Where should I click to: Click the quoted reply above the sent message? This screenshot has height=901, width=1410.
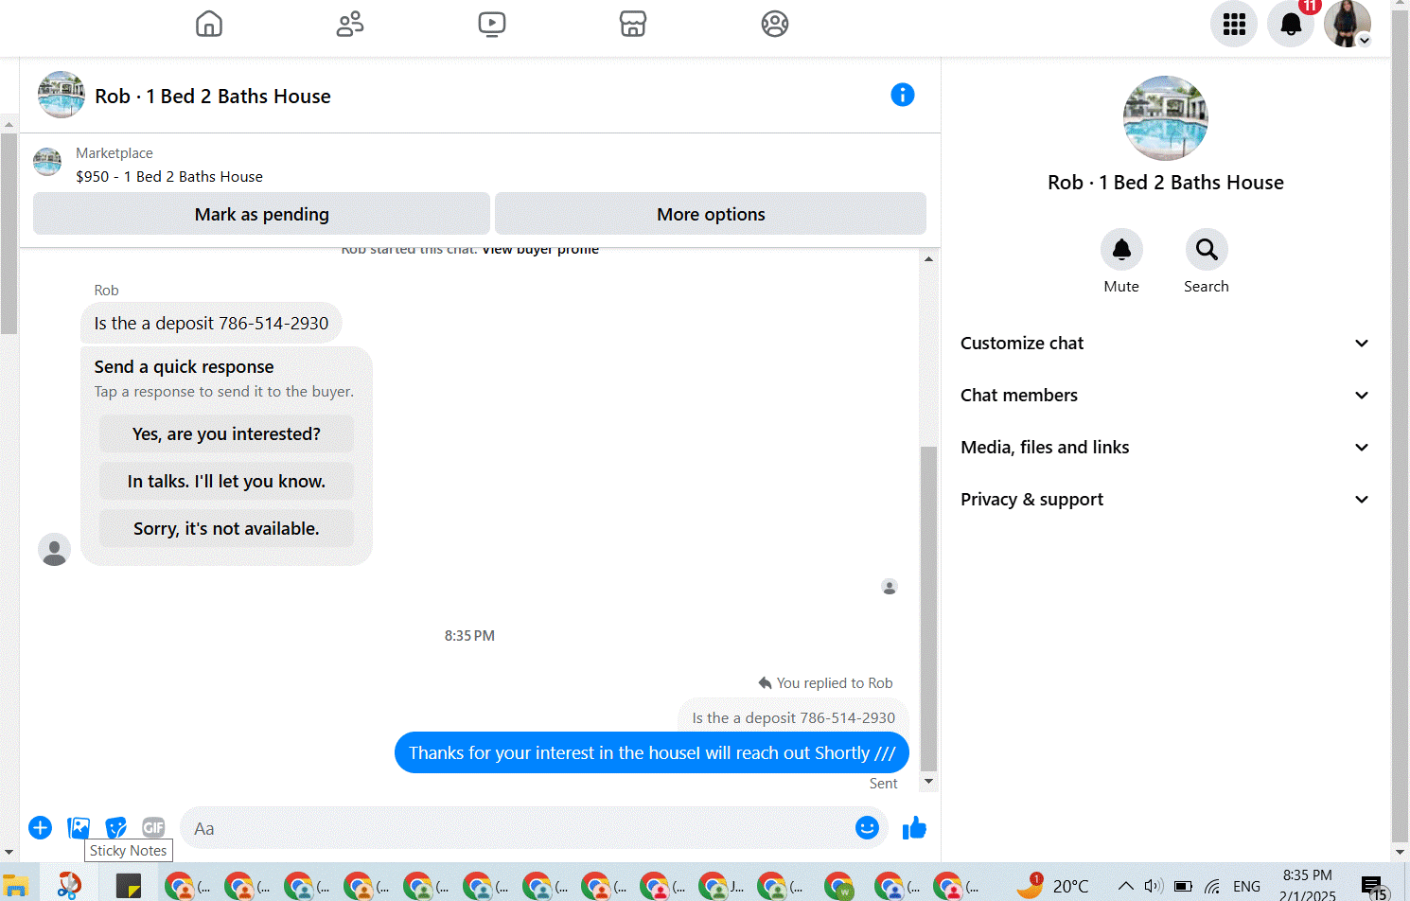pos(793,717)
